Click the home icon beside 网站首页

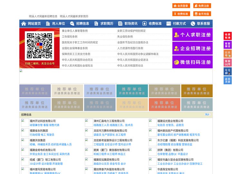[x=24, y=24]
